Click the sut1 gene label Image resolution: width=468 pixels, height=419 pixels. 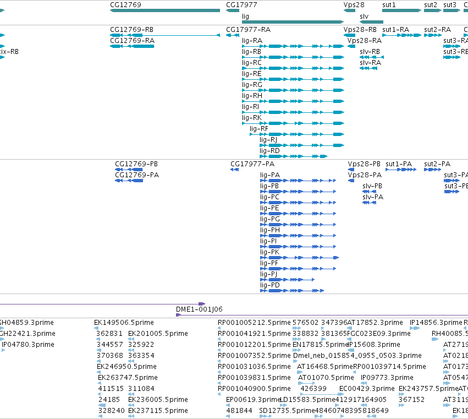click(x=389, y=5)
